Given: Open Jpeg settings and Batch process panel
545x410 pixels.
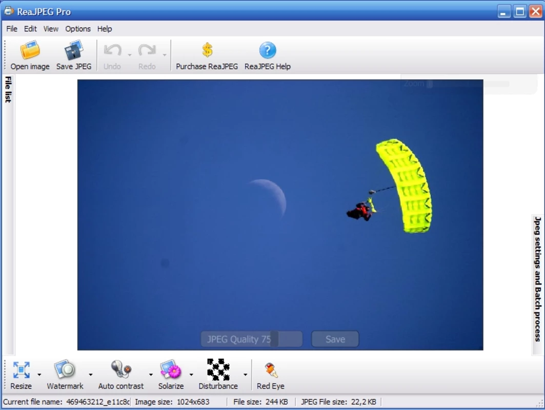Looking at the screenshot, I should 538,279.
